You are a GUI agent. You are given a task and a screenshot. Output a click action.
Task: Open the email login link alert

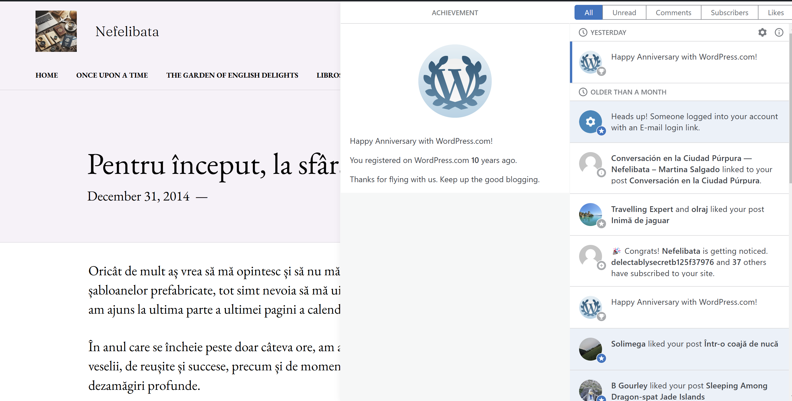coord(694,122)
